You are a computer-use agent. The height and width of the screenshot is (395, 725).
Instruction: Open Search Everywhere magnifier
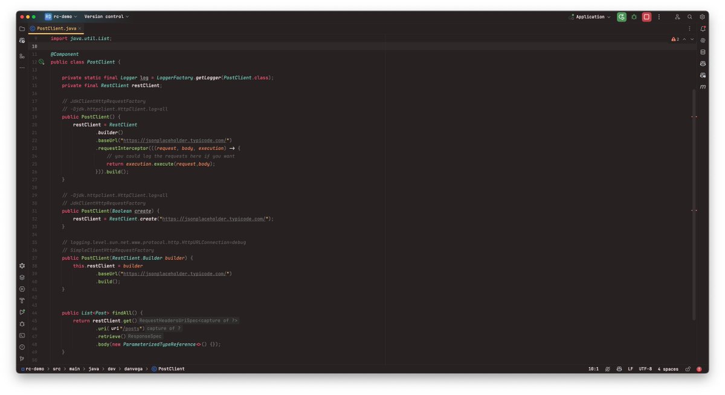pos(690,17)
